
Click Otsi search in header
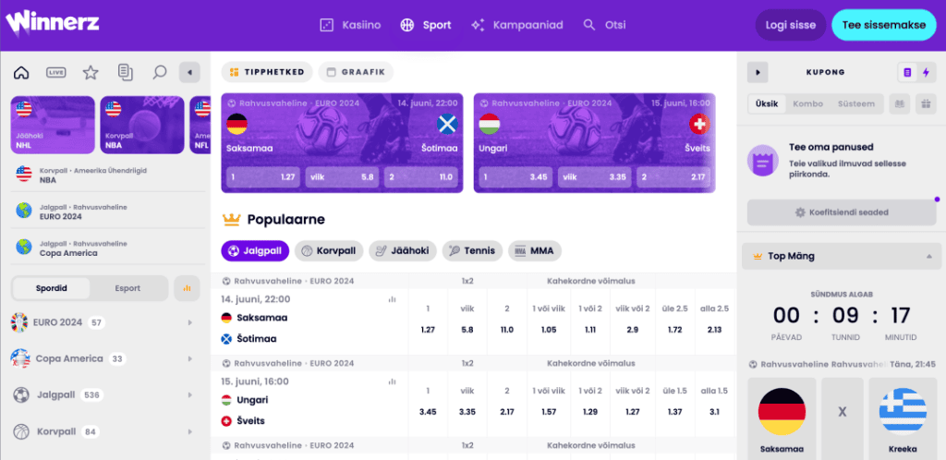pos(604,25)
